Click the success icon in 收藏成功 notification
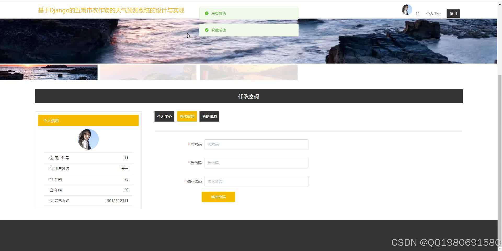 click(207, 30)
